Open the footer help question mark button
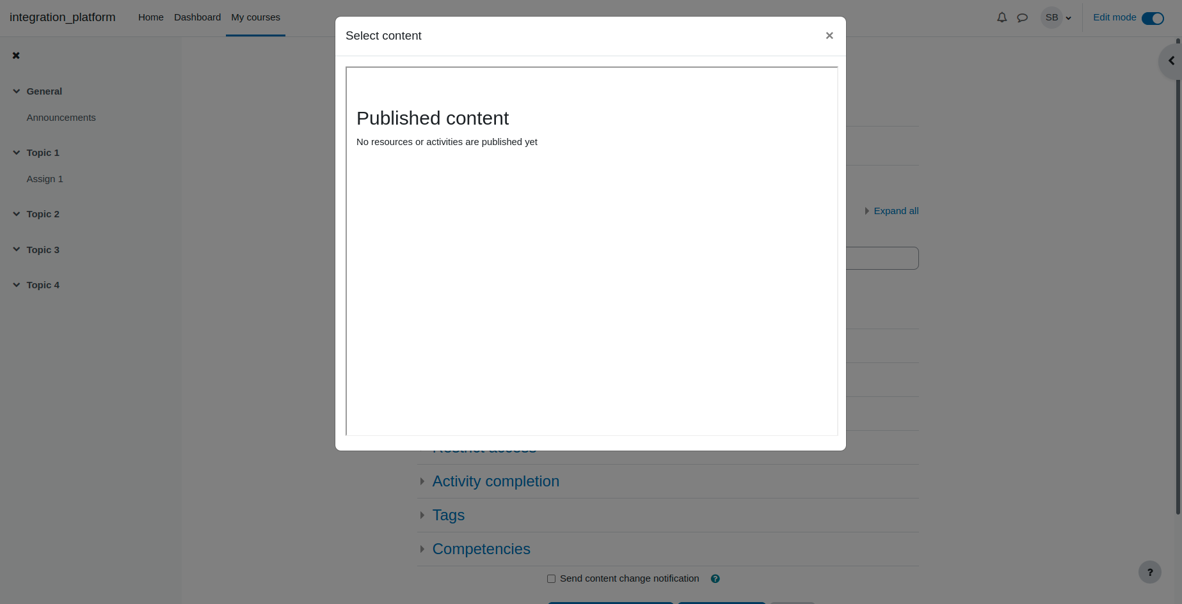 click(1149, 572)
